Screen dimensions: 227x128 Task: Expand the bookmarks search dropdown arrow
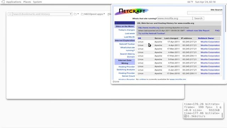[71, 14]
